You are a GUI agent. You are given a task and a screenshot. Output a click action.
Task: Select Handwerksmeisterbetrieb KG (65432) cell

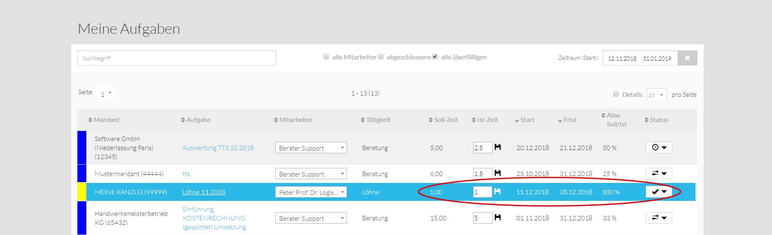click(131, 218)
